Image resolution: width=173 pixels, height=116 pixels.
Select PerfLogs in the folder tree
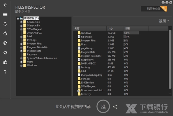click(32, 40)
